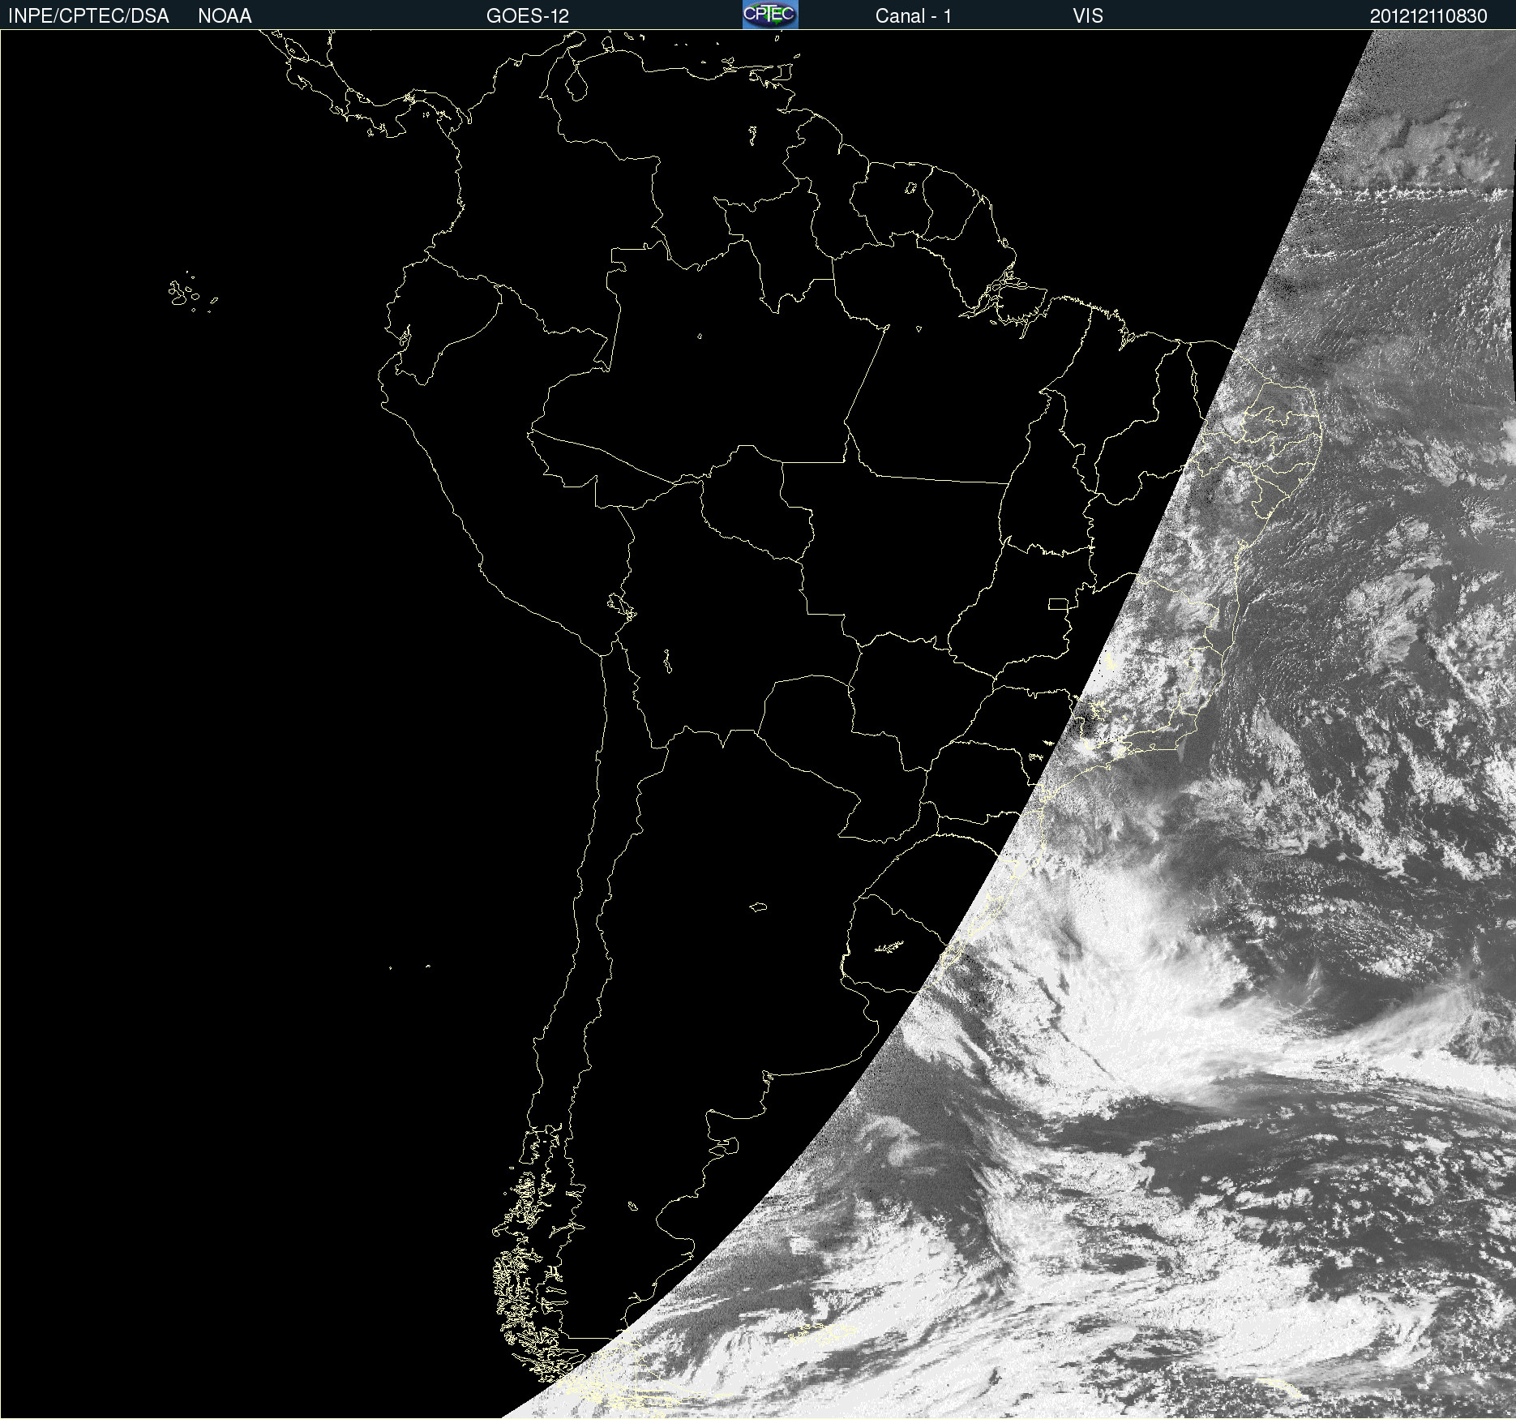
Task: Click the 201212110830 timestamp
Action: [x=1428, y=16]
